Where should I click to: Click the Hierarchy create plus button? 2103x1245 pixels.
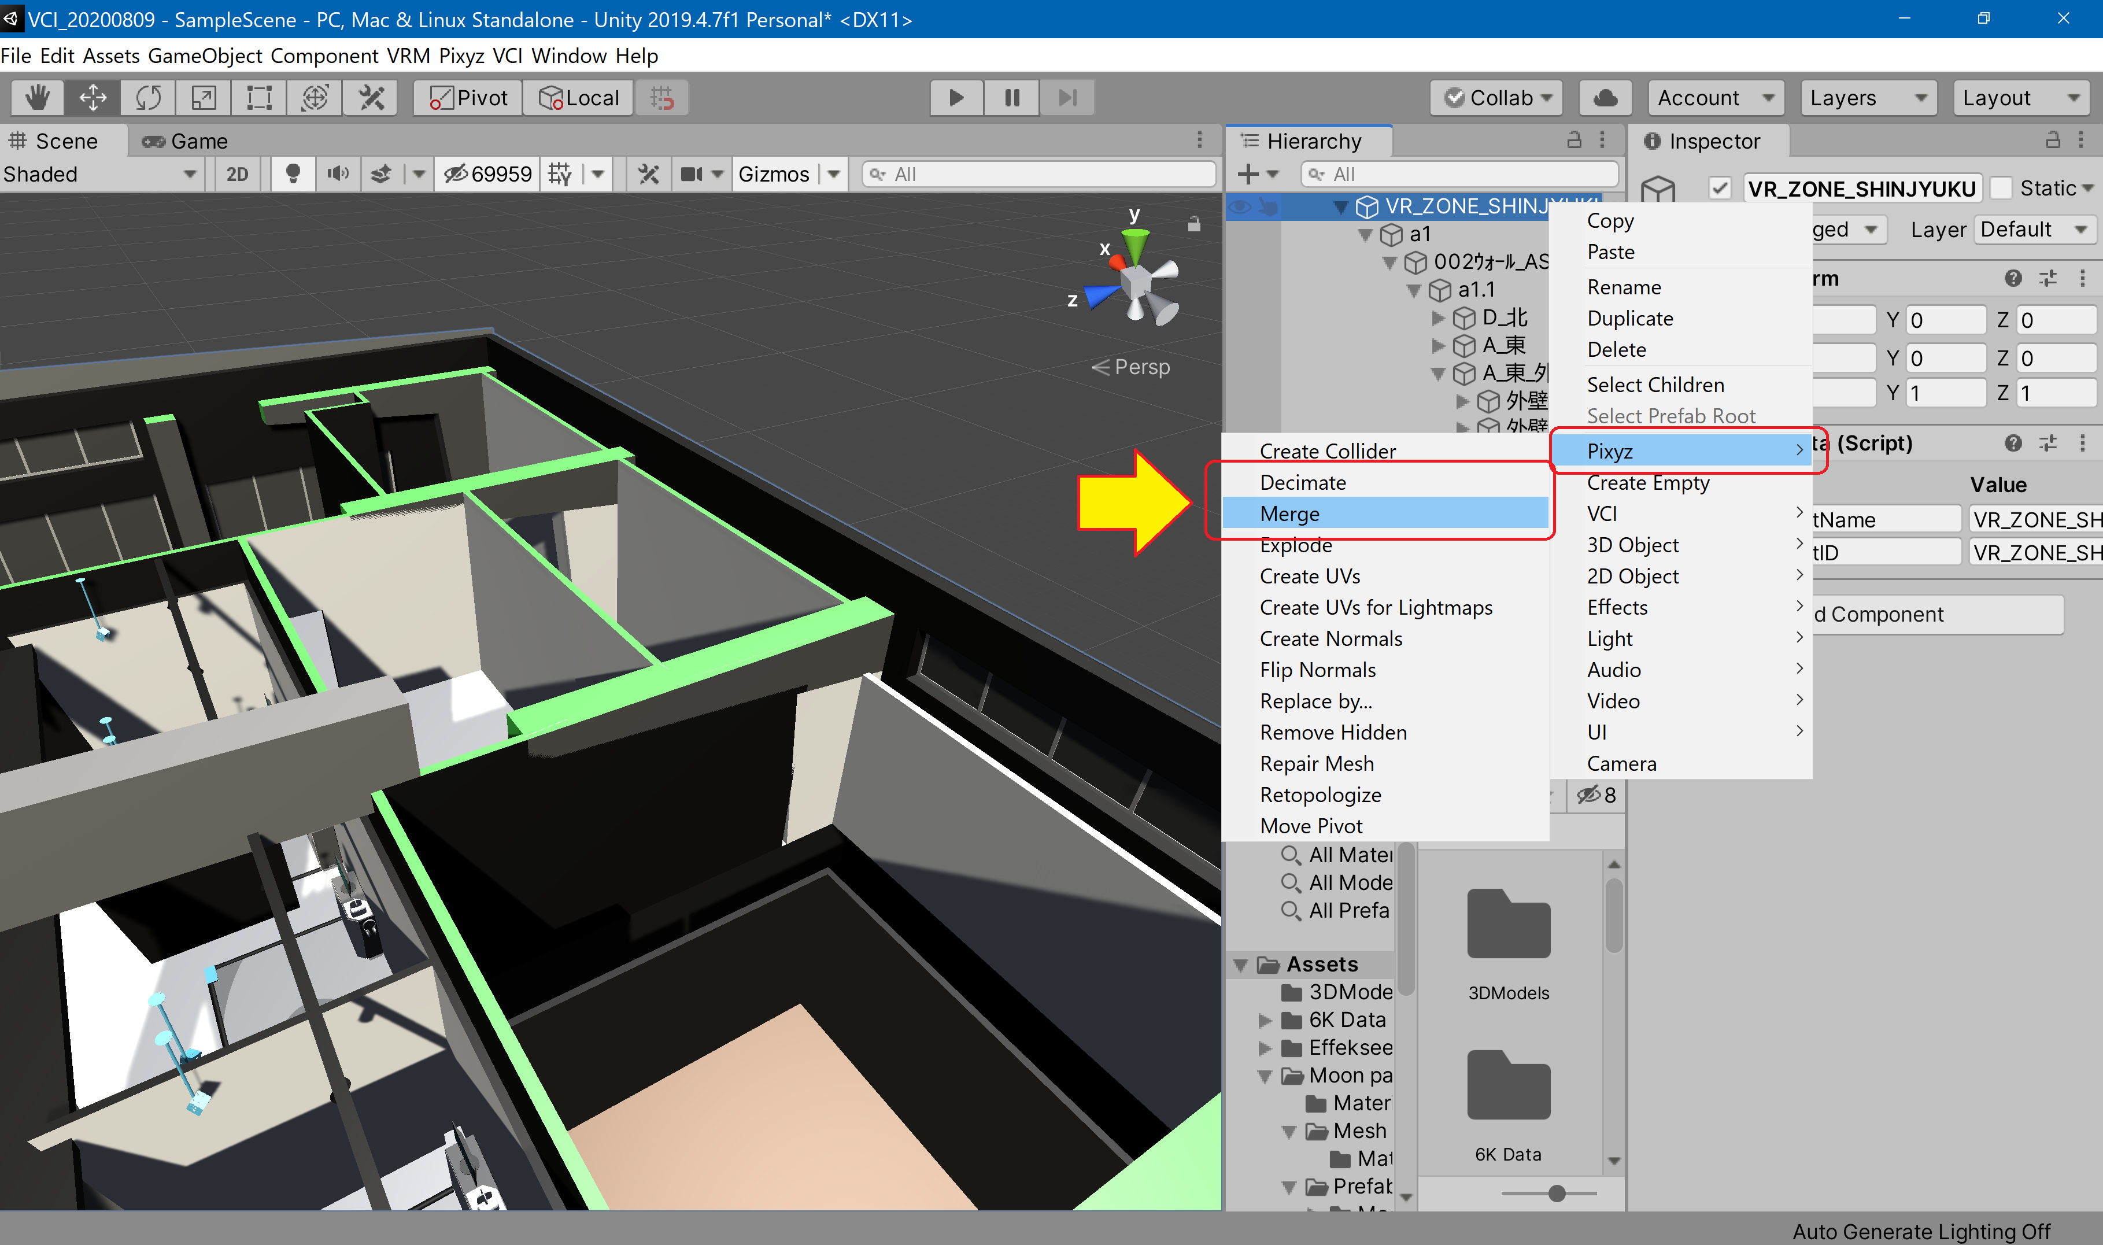[x=1248, y=173]
